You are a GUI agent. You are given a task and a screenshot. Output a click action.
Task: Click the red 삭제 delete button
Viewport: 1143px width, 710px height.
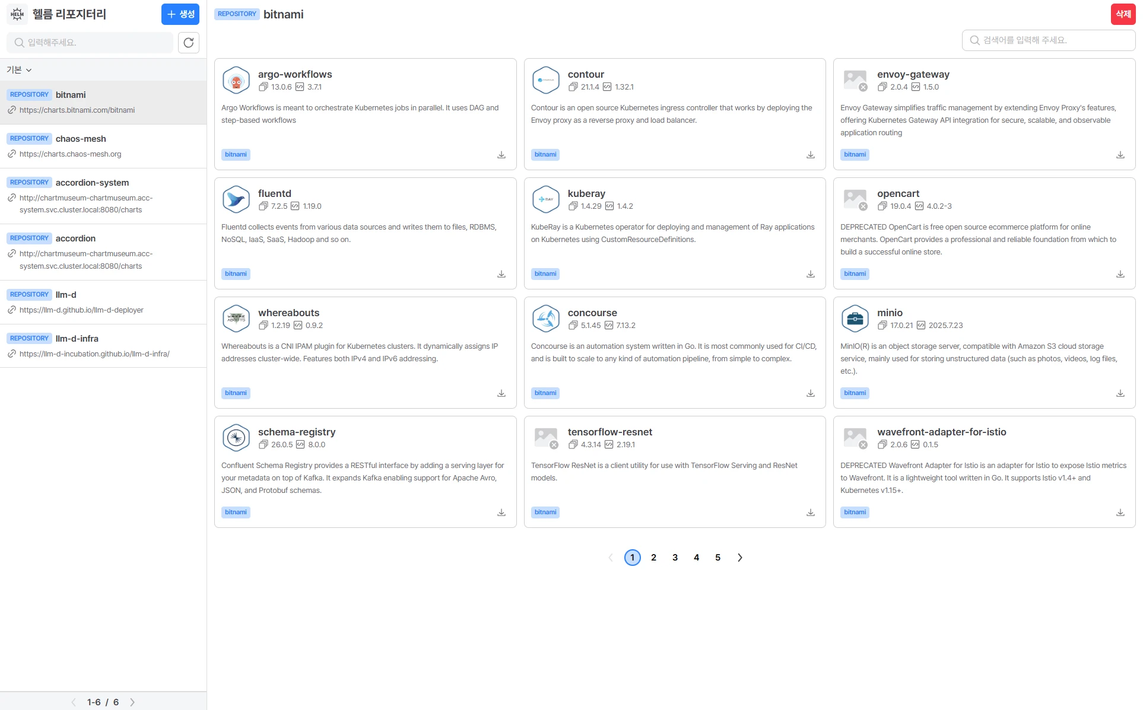[x=1123, y=14]
